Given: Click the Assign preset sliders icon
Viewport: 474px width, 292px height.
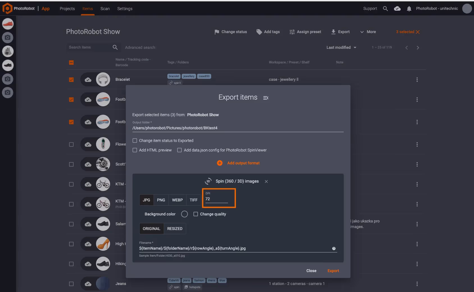Looking at the screenshot, I should (292, 32).
